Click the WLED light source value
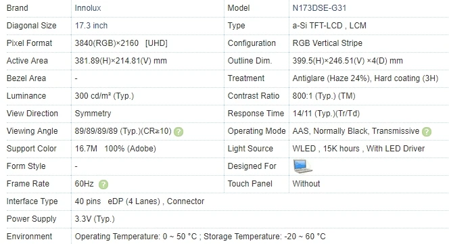 click(x=358, y=149)
